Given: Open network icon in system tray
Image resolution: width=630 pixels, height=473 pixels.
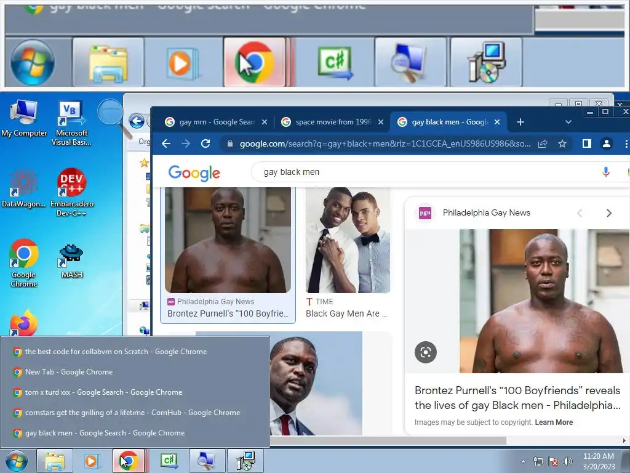Looking at the screenshot, I should pyautogui.click(x=538, y=461).
